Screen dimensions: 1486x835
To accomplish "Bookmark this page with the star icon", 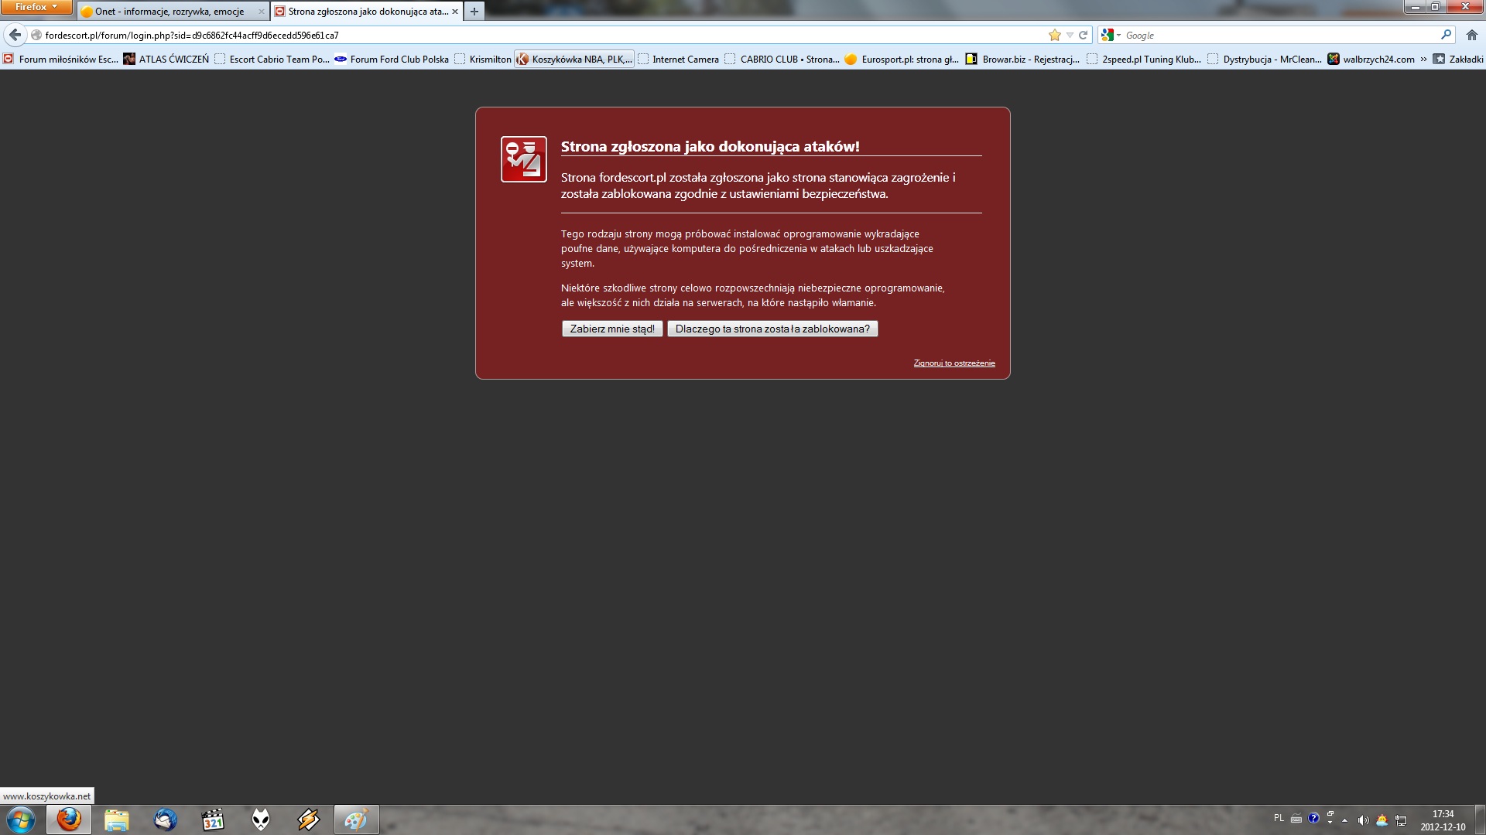I will pyautogui.click(x=1054, y=35).
